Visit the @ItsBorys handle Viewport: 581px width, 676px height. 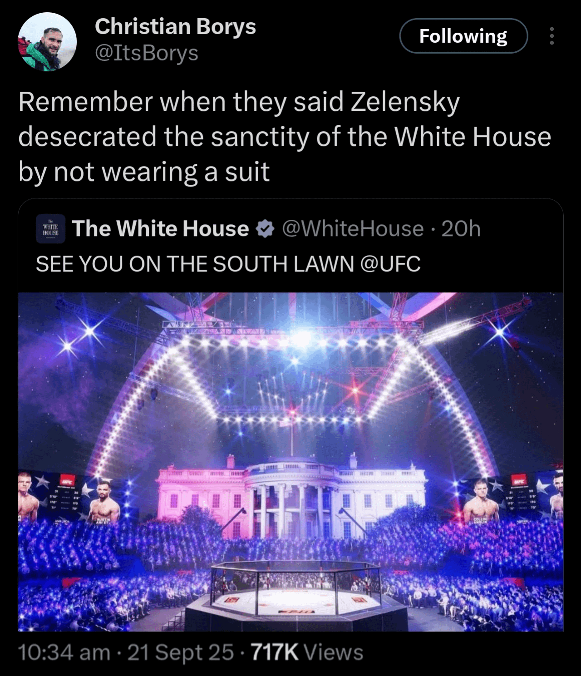[x=146, y=53]
